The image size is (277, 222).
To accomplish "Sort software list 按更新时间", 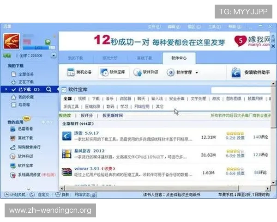I will pos(113,116).
